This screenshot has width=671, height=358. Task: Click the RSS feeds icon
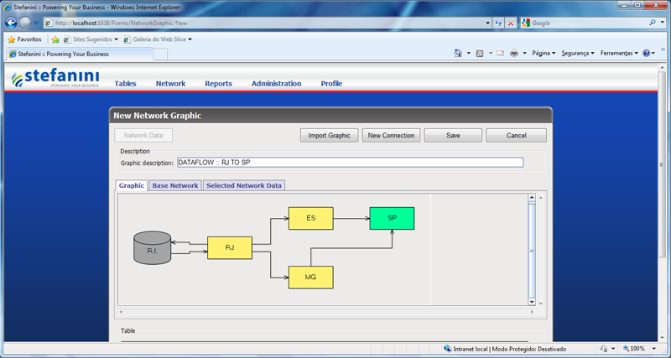coord(480,53)
